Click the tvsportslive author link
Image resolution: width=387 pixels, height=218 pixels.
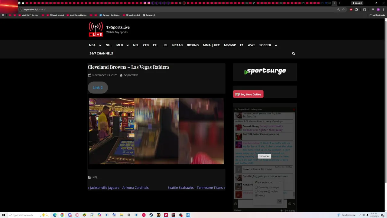(x=131, y=75)
